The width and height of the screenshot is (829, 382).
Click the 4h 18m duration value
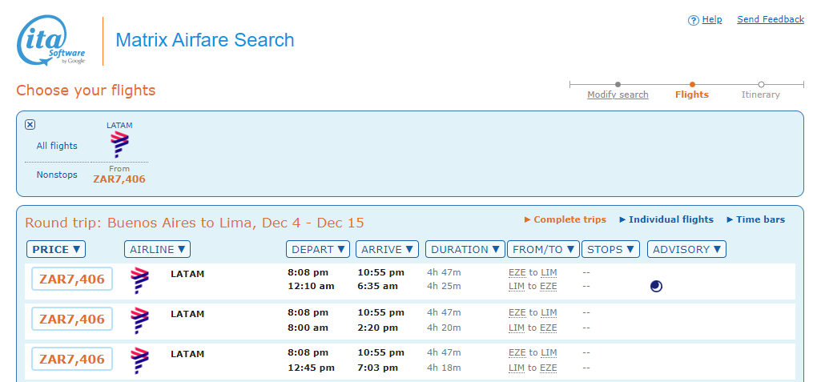444,368
